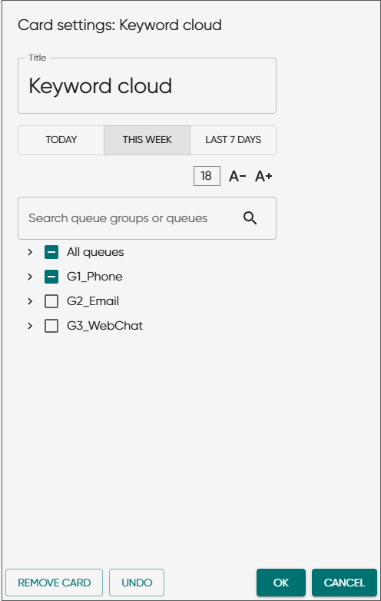Toggle the All queues checkbox
The height and width of the screenshot is (601, 381).
tap(51, 252)
